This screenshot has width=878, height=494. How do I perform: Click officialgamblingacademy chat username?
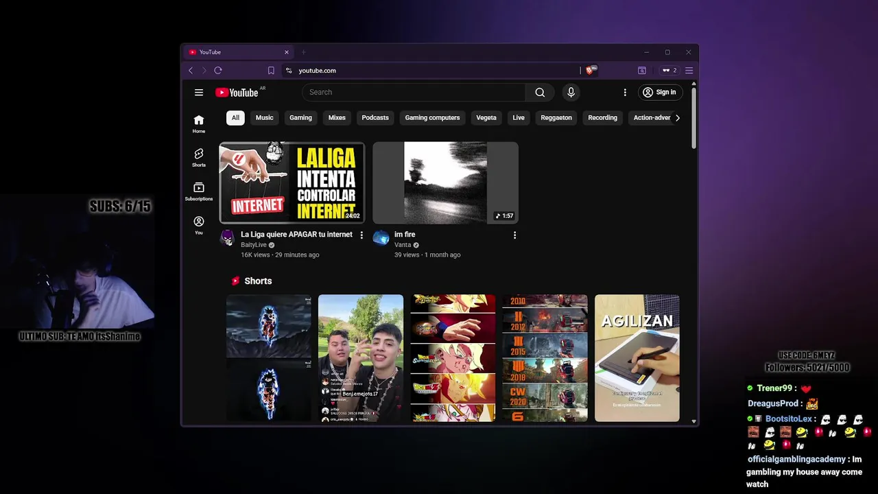click(x=796, y=459)
